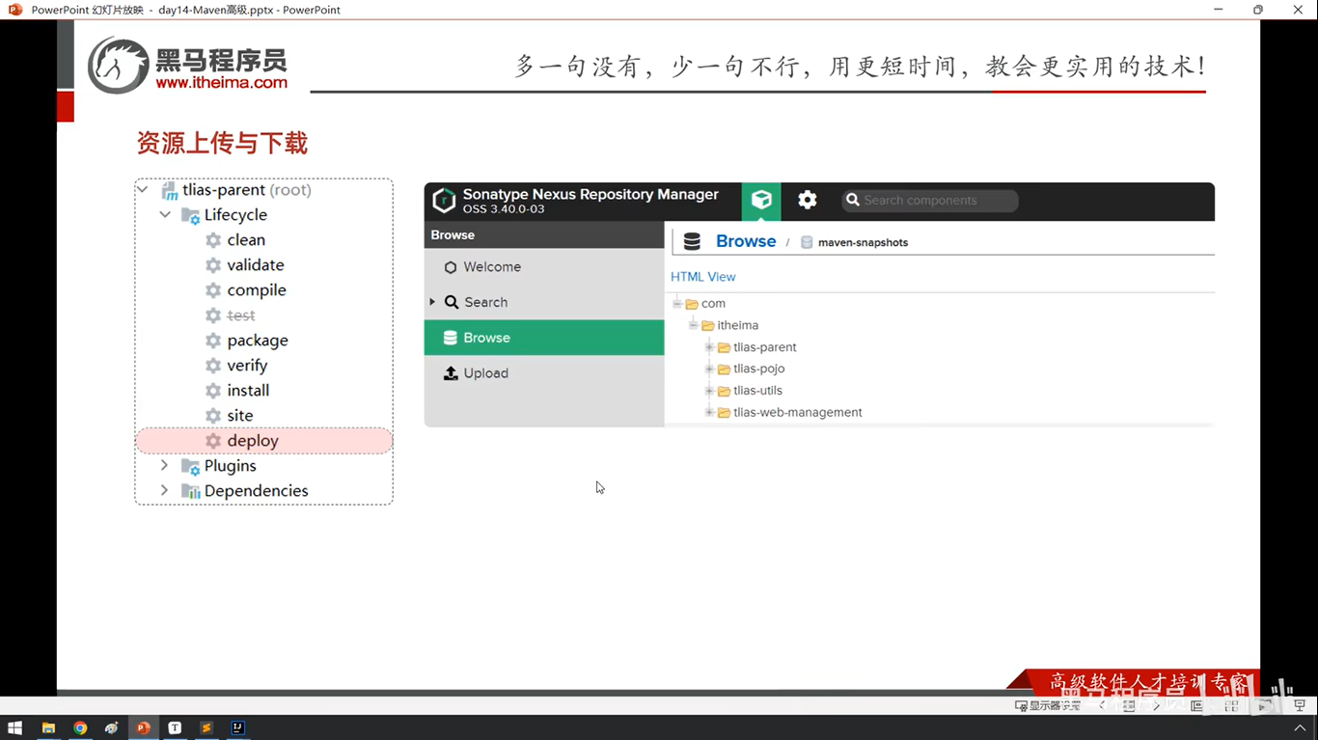1318x740 pixels.
Task: Click the tlias-parent folder name in Nexus
Action: (x=765, y=347)
